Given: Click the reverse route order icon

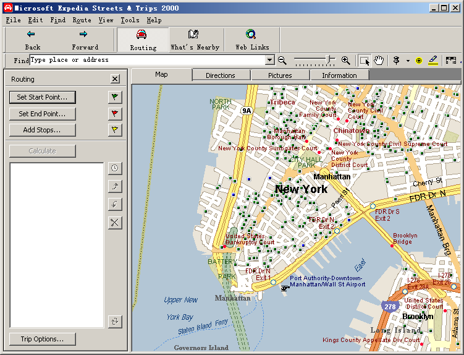Looking at the screenshot, I should click(x=115, y=321).
